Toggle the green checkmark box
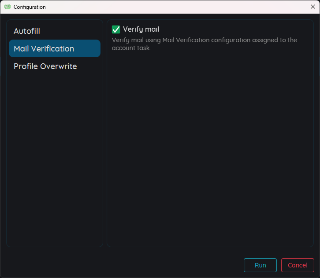Screen dimensions: 320x278 (116, 29)
